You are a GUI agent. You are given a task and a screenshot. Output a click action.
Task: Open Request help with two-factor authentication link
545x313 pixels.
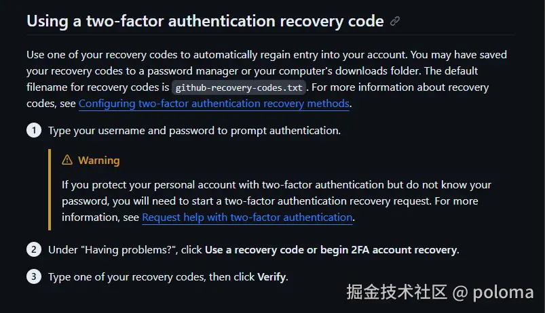(x=247, y=217)
